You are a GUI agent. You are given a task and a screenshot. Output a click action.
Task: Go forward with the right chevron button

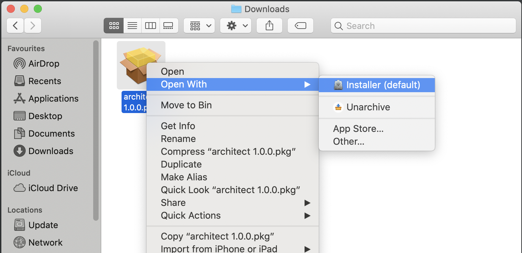[x=33, y=26]
